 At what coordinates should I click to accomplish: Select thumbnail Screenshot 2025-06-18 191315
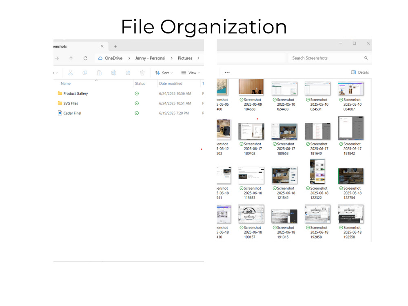coord(284,216)
